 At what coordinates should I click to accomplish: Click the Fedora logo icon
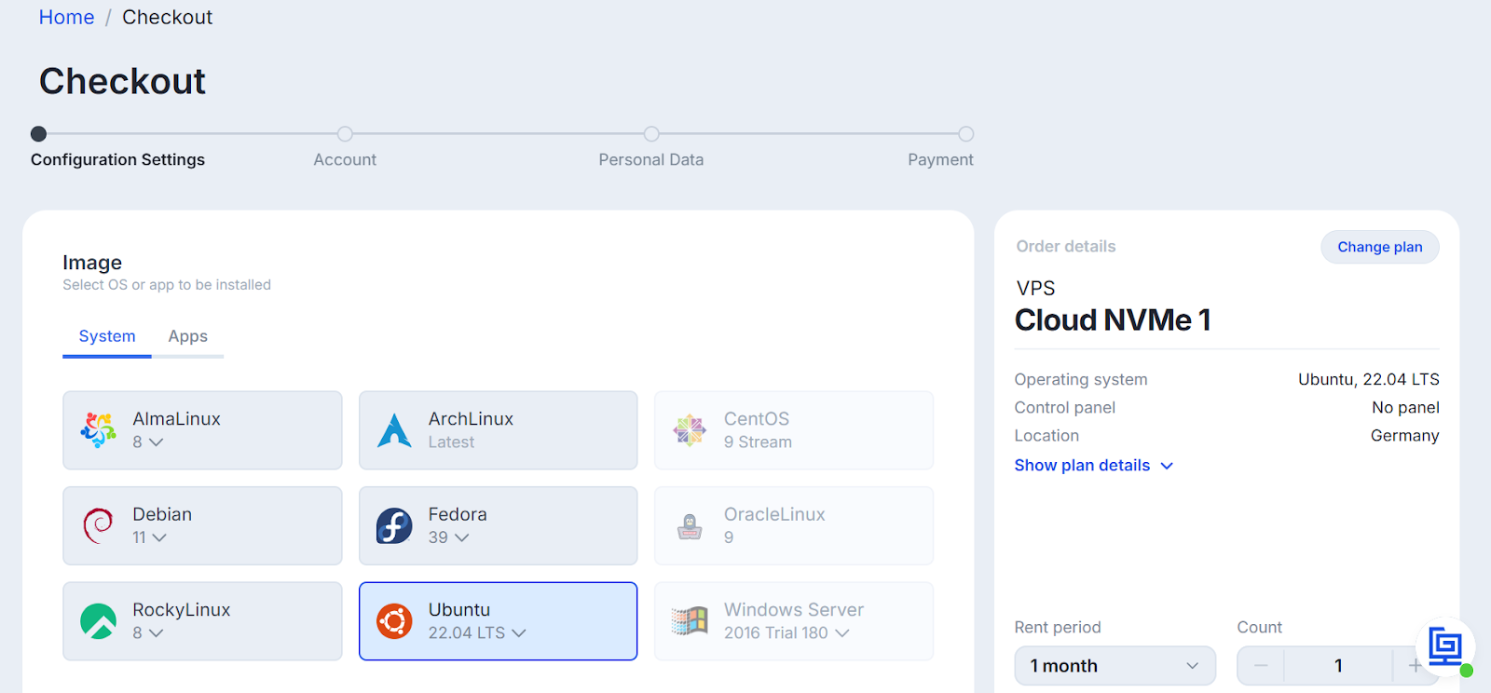[x=394, y=526]
